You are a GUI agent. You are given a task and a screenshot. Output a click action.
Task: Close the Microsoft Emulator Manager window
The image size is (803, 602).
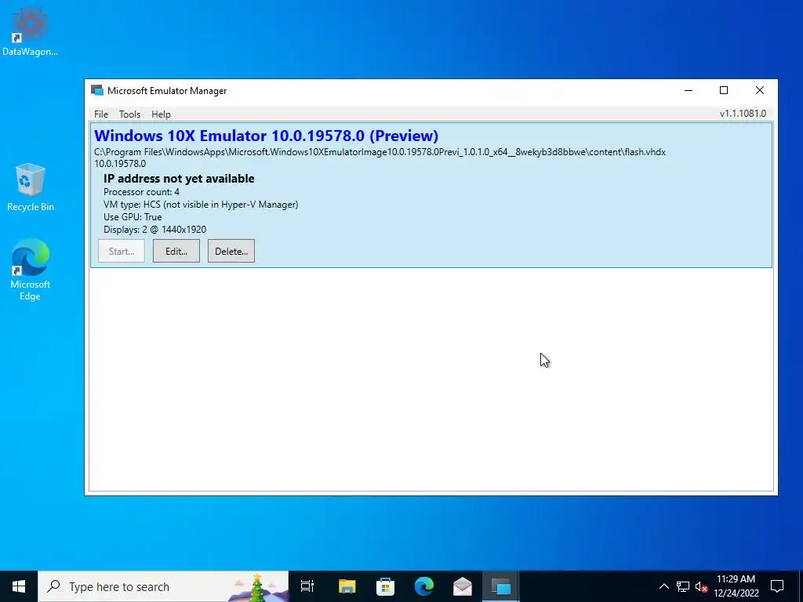(x=759, y=91)
